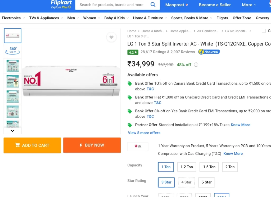
Task: Select the 1.5 Ton capacity option
Action: (x=209, y=167)
